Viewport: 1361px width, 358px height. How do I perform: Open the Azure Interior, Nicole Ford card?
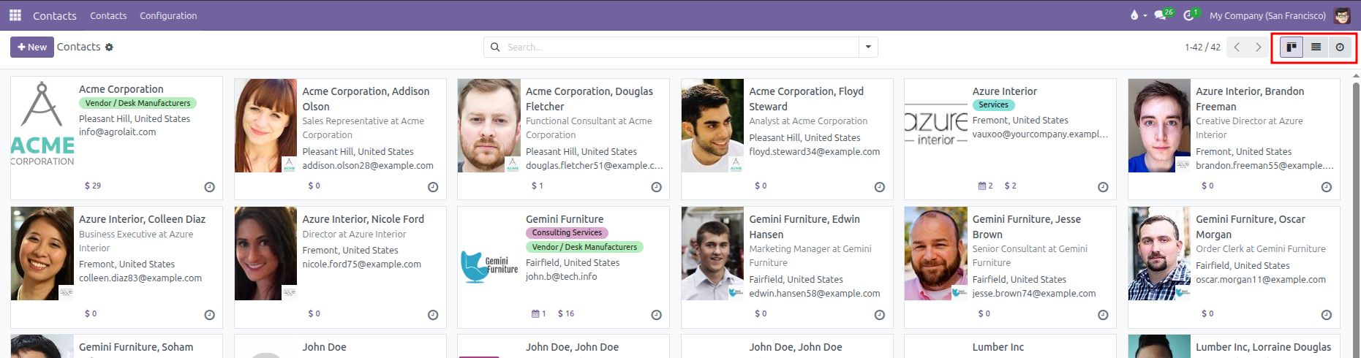tap(340, 267)
